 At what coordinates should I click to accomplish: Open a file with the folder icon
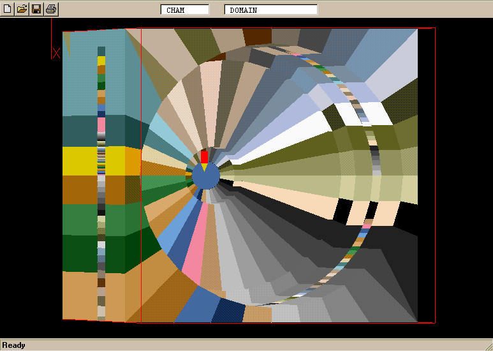[22, 9]
